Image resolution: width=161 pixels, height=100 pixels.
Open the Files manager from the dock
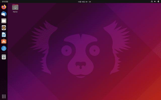[4, 21]
